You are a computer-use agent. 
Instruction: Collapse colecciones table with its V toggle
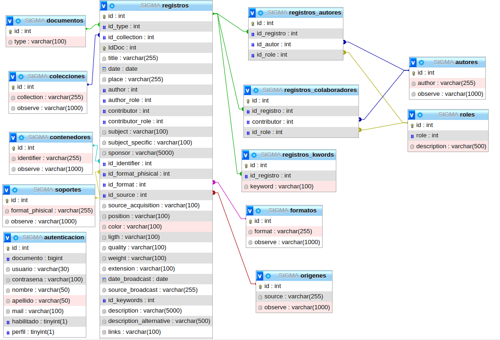[x=13, y=76]
